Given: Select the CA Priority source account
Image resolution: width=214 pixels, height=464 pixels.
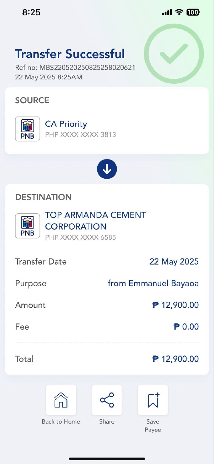Looking at the screenshot, I should coord(66,124).
